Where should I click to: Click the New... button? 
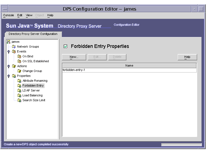tap(74, 57)
